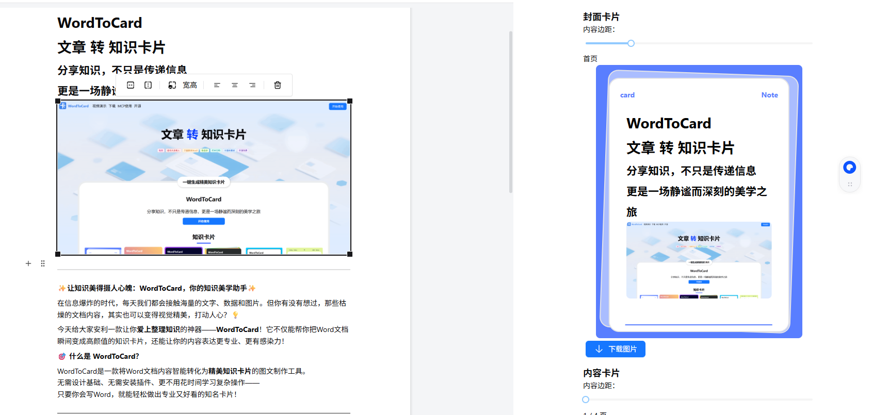The image size is (872, 415).
Task: Click the paragraph starting 今天给大家安利
Action: tap(203, 335)
